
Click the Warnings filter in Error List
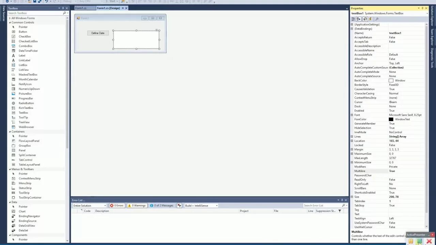(x=137, y=205)
